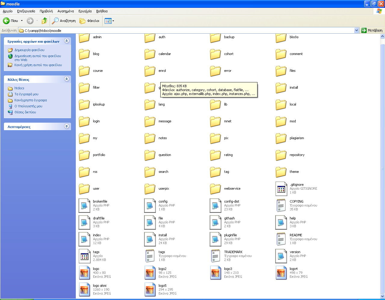The image size is (385, 300).
Task: Select the theme folder icon
Action: tap(281, 172)
